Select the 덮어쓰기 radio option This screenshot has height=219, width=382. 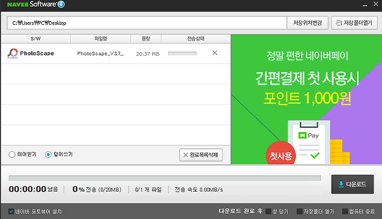tap(48, 154)
